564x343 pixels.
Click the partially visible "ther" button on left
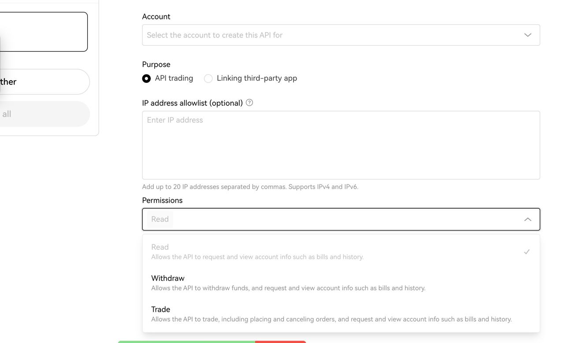(x=44, y=82)
